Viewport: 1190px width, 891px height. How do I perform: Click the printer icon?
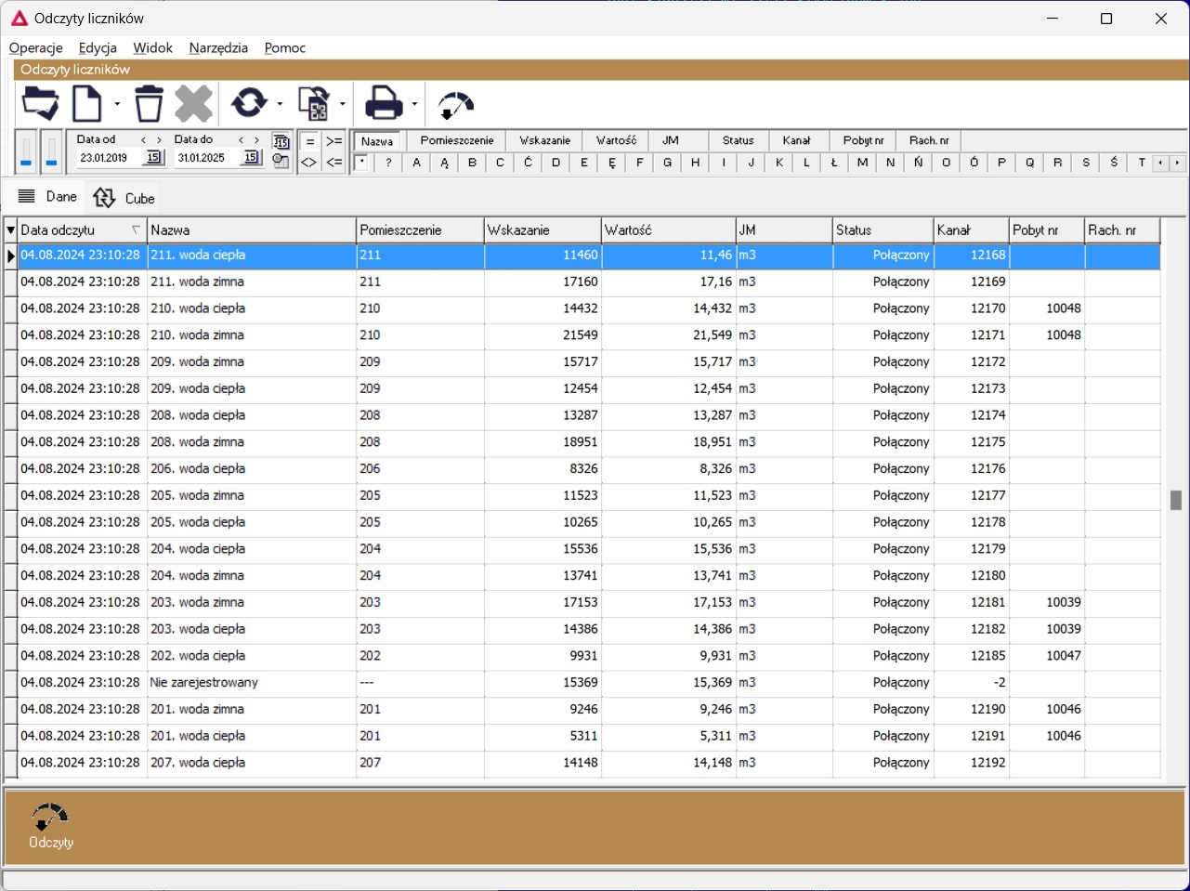click(x=384, y=103)
